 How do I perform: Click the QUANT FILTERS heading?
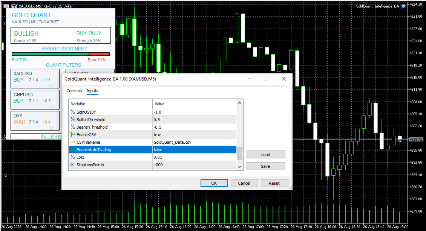[63, 65]
